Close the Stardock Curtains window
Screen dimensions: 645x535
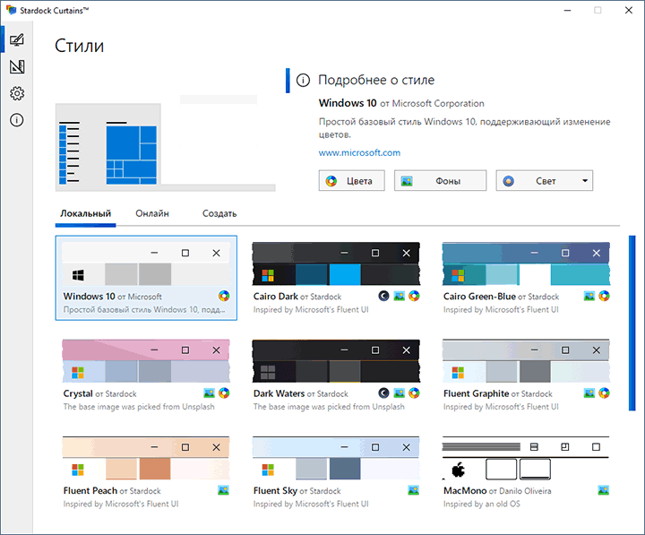629,10
